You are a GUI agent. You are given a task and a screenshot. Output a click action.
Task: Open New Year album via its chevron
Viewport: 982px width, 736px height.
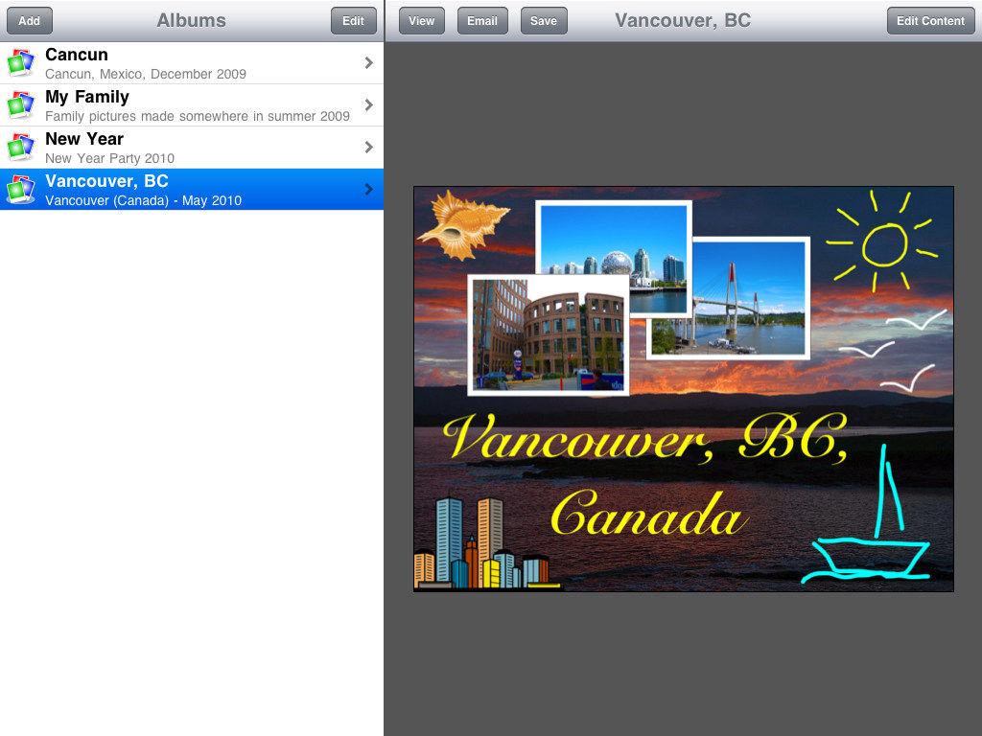pos(369,147)
